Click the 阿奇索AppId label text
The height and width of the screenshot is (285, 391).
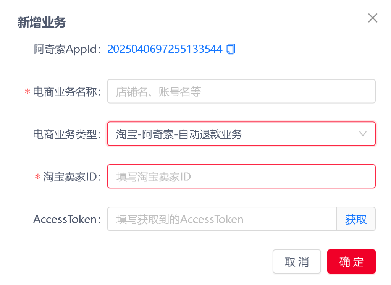(67, 49)
